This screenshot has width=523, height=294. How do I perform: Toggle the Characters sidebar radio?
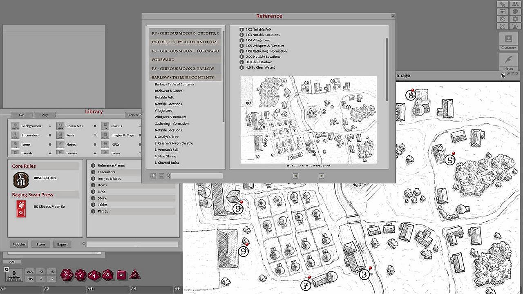(95, 126)
